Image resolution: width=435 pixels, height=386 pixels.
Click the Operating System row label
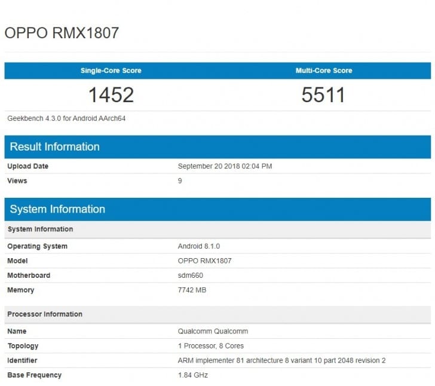[37, 246]
